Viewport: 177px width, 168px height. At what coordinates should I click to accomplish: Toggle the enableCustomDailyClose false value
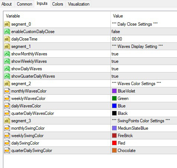click(x=144, y=32)
